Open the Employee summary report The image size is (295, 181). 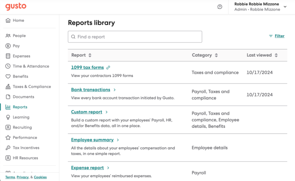coord(92,140)
